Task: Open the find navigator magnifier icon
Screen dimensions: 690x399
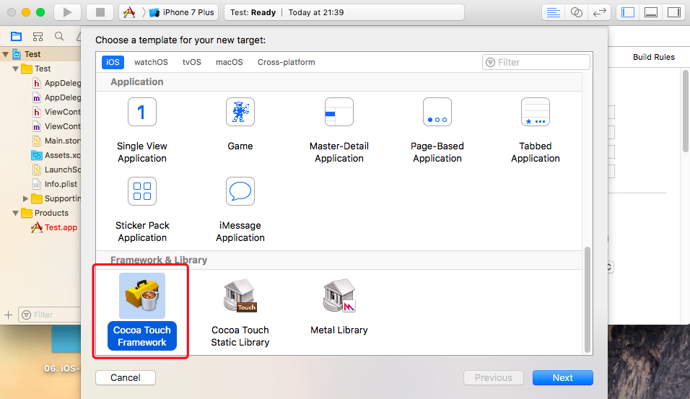Action: pos(59,37)
